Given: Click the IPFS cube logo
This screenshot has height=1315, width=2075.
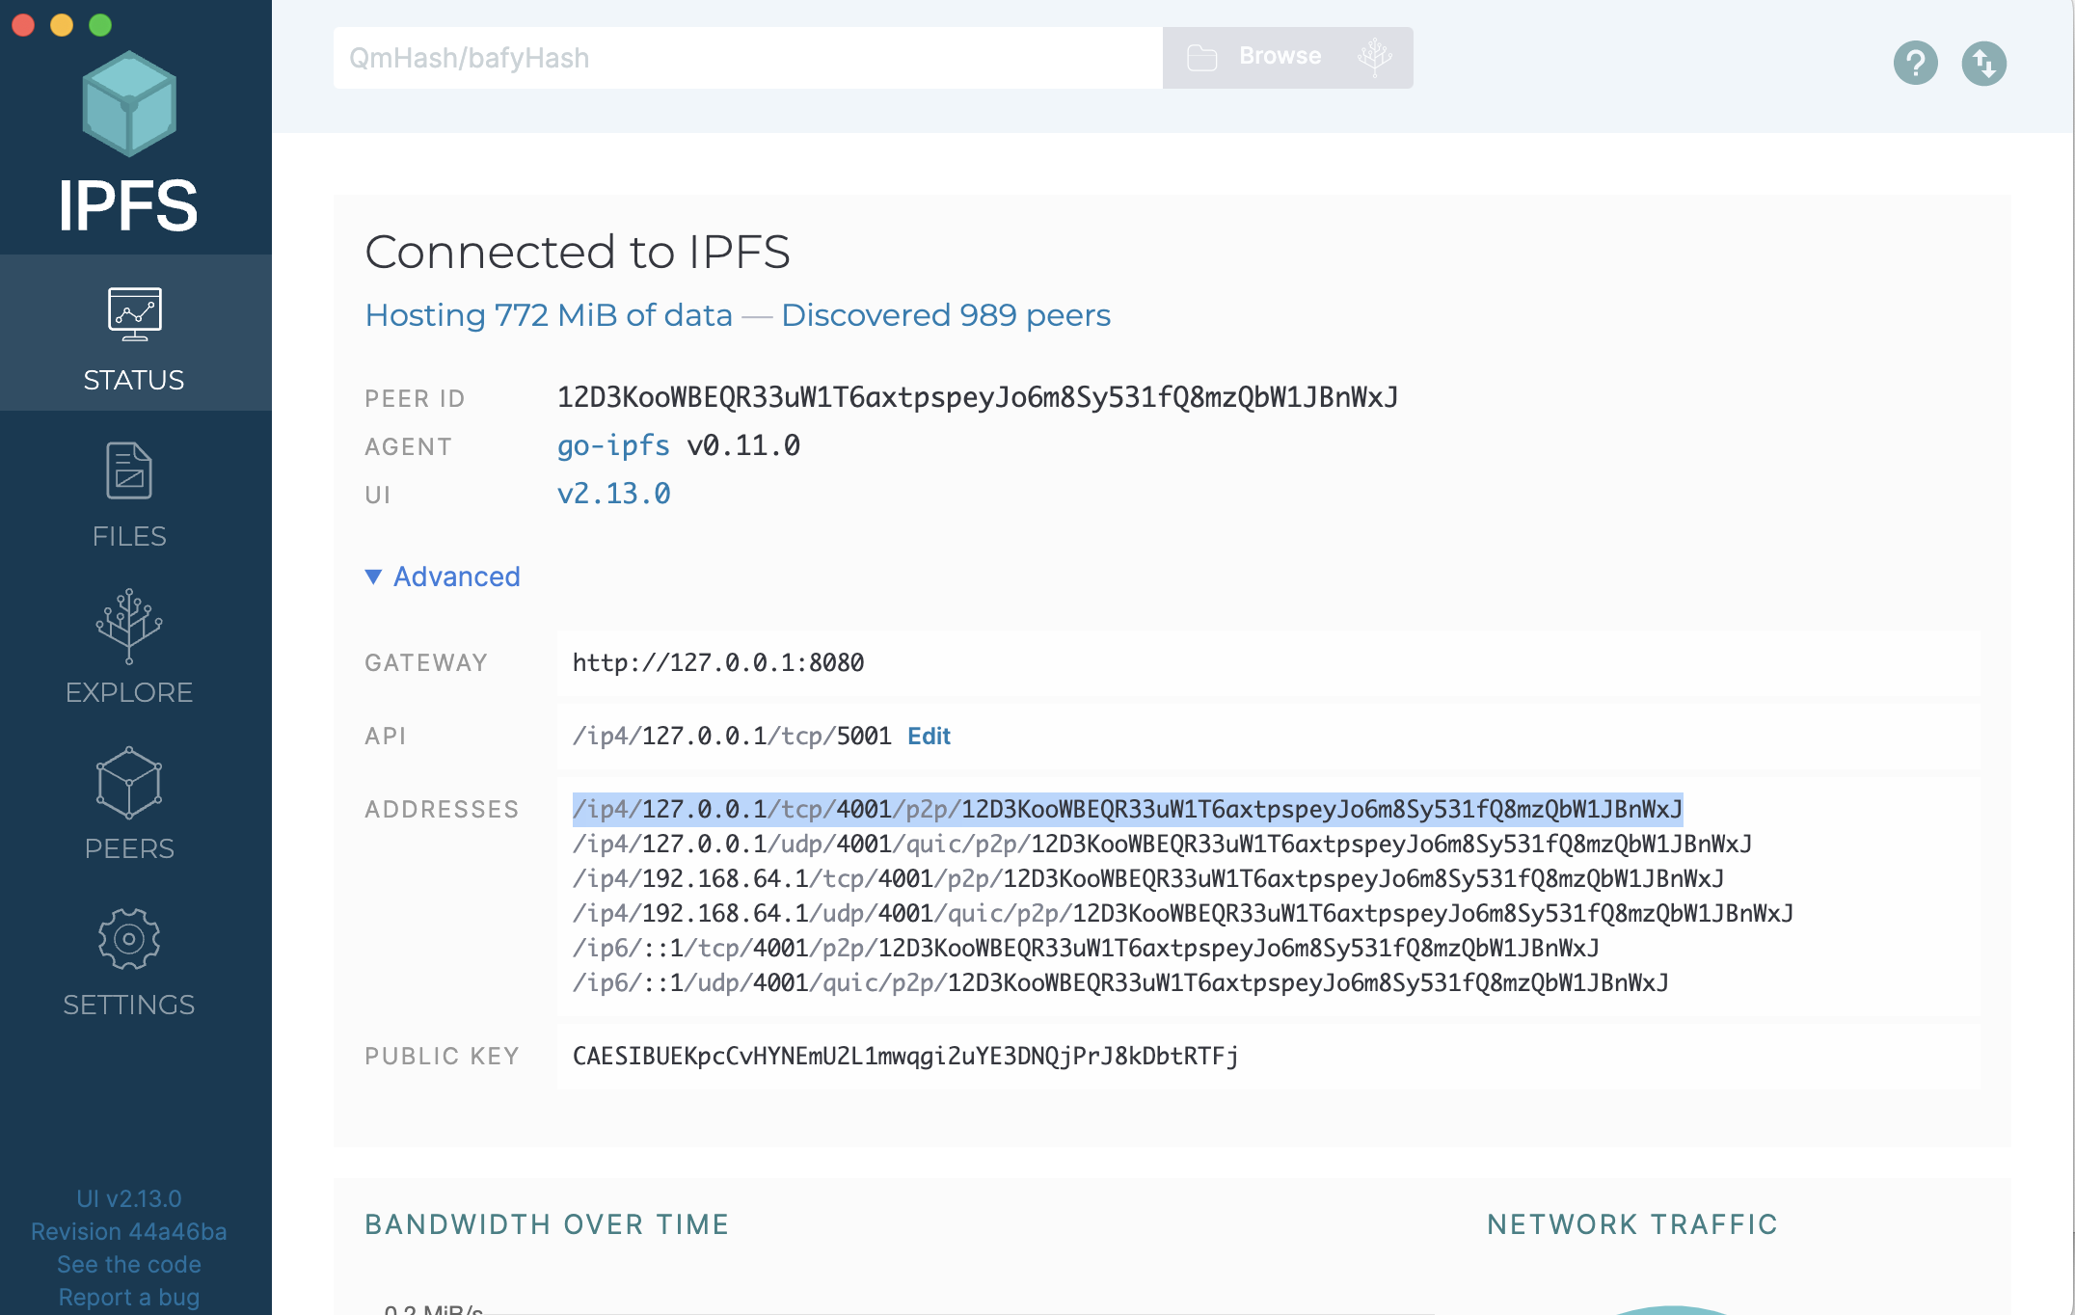Looking at the screenshot, I should point(129,104).
